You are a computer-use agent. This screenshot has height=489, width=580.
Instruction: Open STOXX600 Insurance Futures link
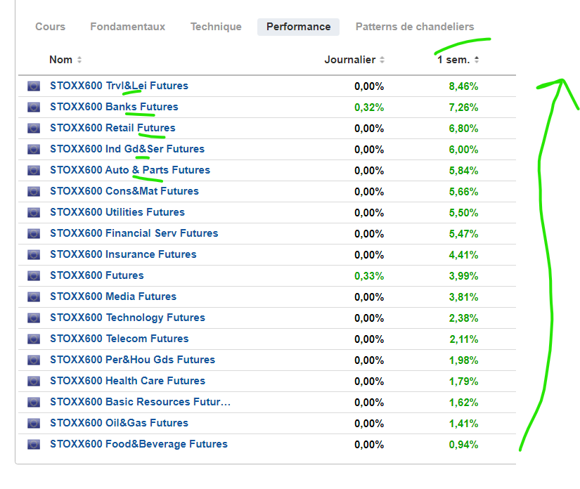pyautogui.click(x=123, y=254)
